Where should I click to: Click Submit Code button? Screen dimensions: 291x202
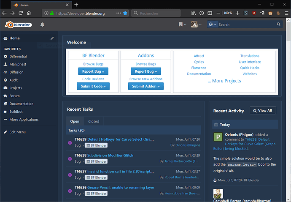pos(93,86)
